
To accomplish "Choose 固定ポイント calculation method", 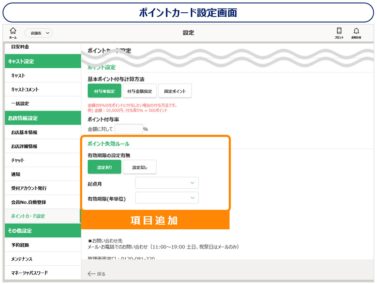I will [175, 91].
